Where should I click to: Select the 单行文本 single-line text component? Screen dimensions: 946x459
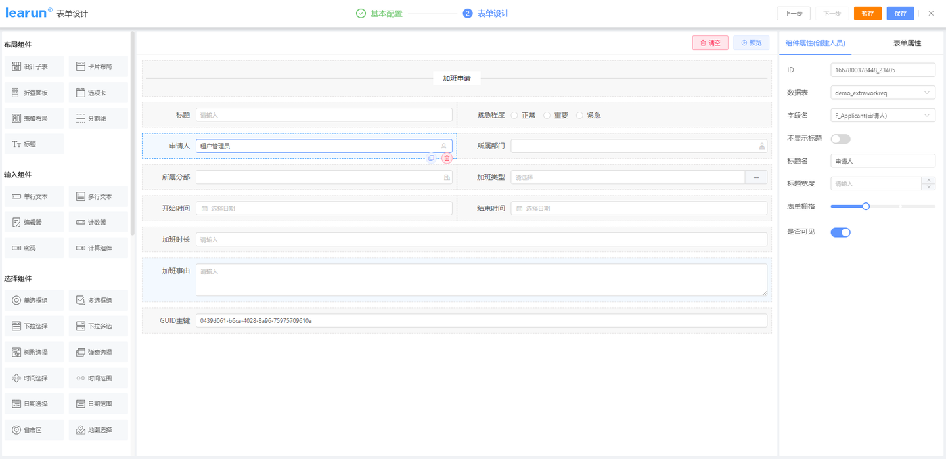tap(34, 196)
